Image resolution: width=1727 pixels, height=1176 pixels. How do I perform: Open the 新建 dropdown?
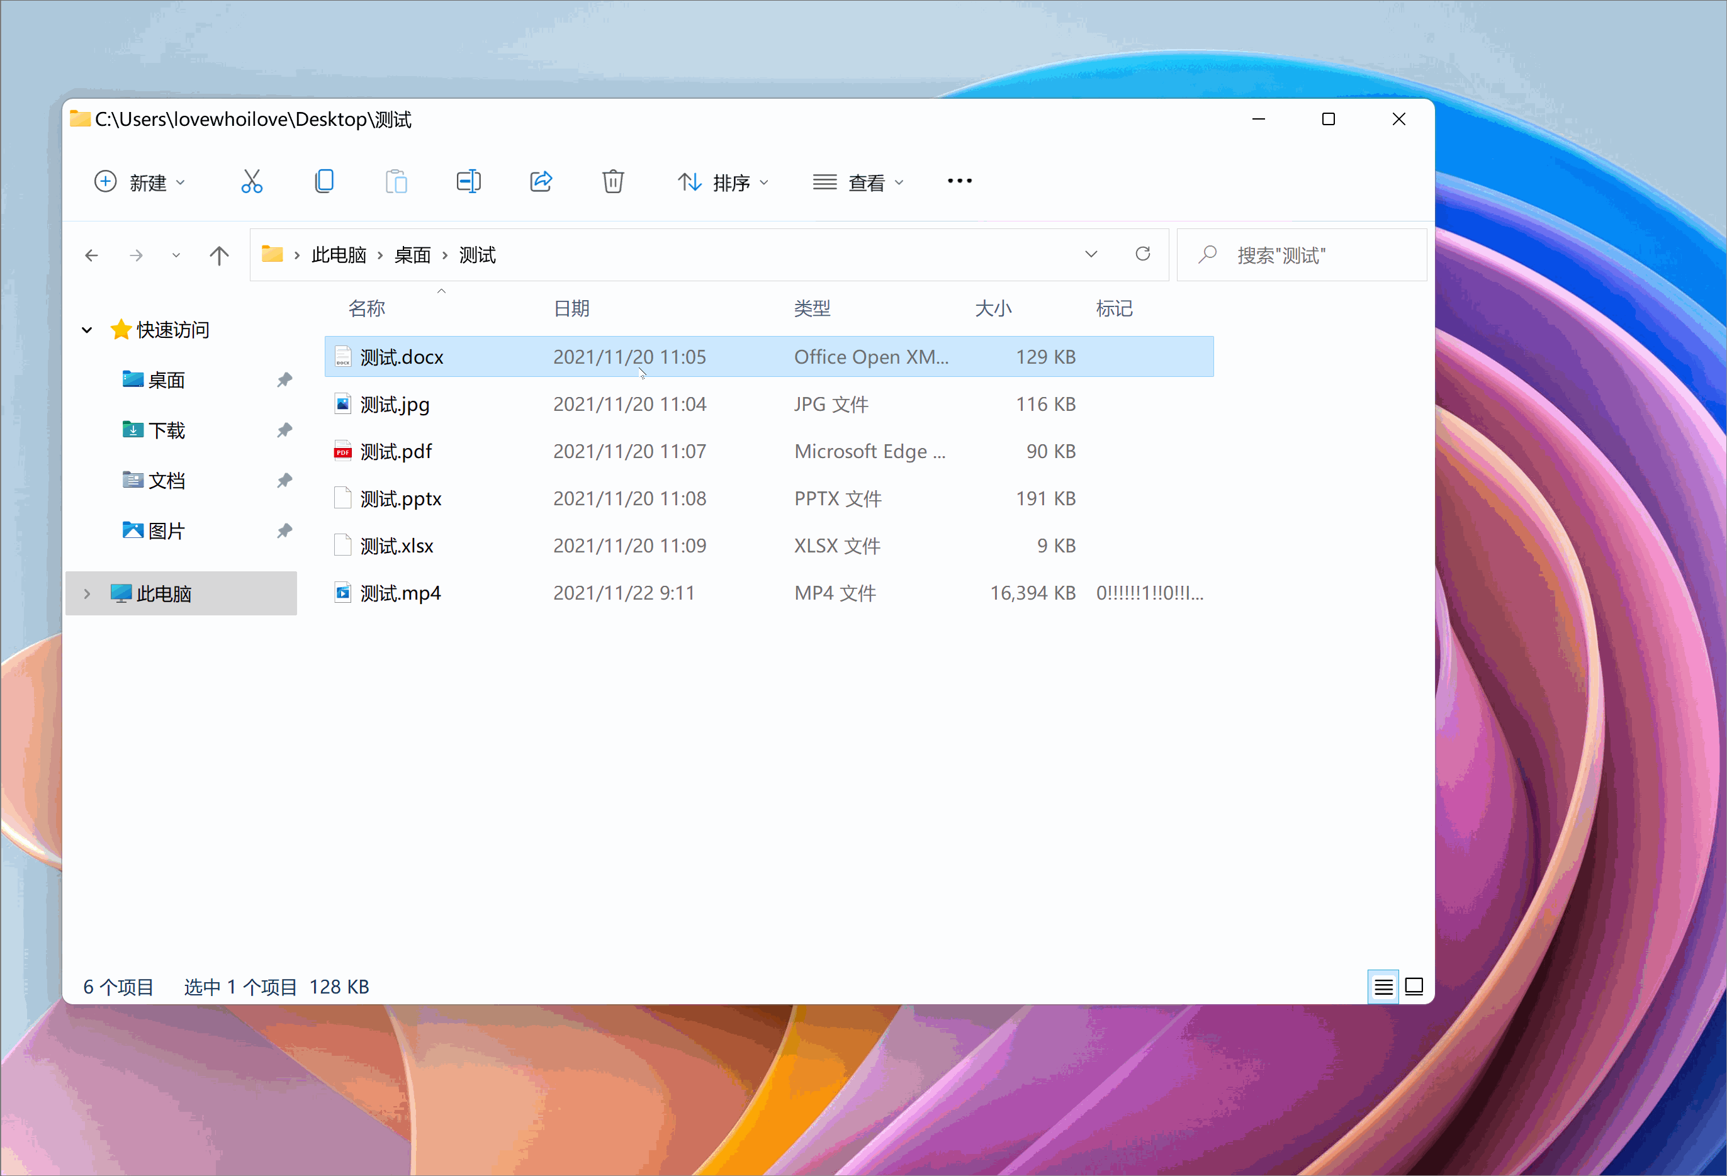point(140,182)
